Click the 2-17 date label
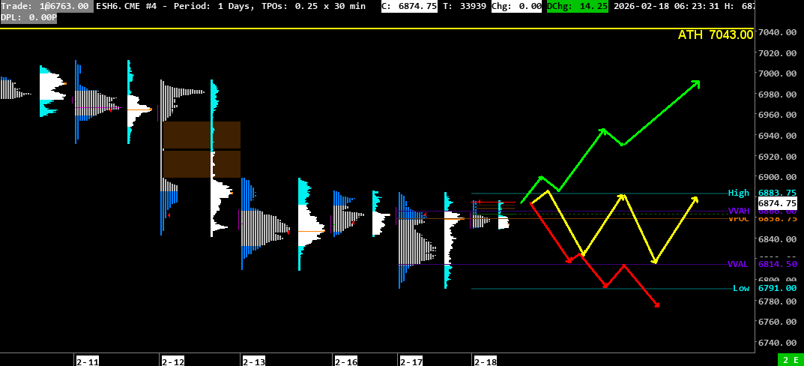 pyautogui.click(x=411, y=361)
